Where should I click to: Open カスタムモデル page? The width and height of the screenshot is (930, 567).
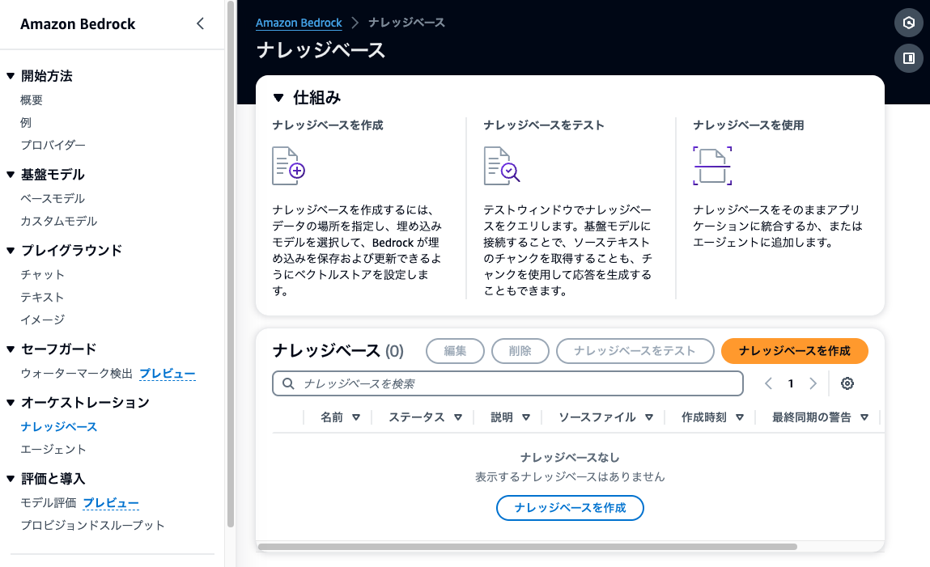(x=59, y=221)
